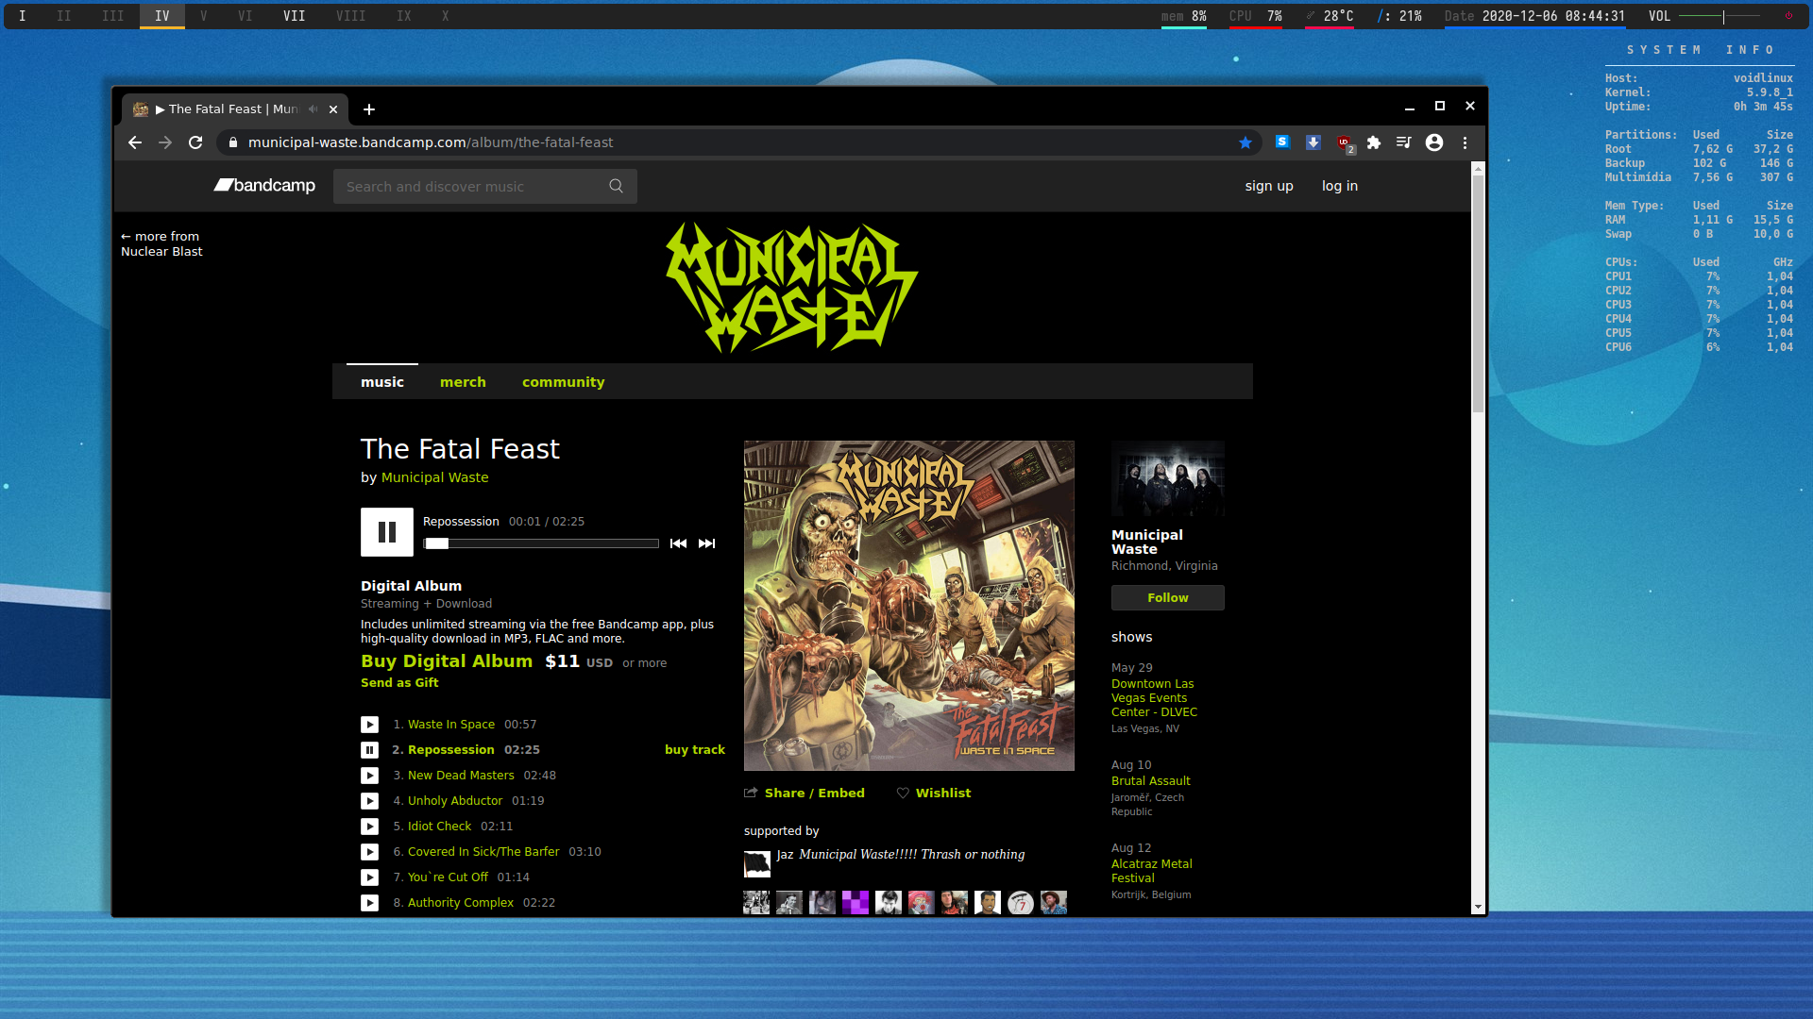The width and height of the screenshot is (1813, 1019).
Task: Open The Fatal Feast album cover art
Action: point(909,606)
